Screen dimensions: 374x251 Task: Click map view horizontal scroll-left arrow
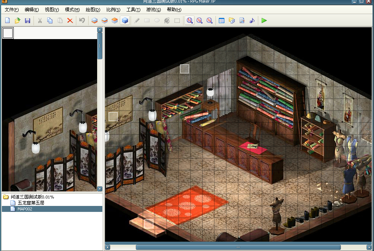pyautogui.click(x=108, y=247)
